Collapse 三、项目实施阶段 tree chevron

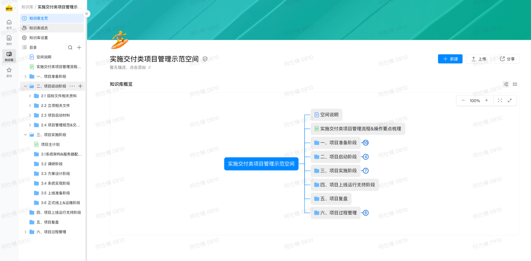click(x=25, y=135)
